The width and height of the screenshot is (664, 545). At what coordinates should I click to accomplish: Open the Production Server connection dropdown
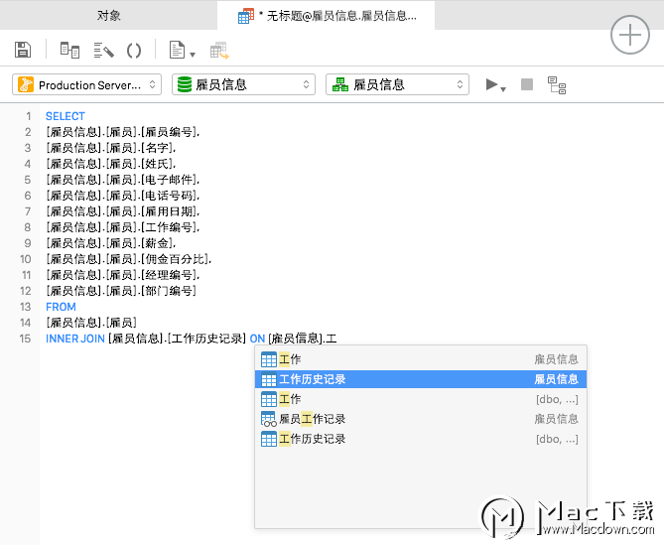click(x=86, y=84)
